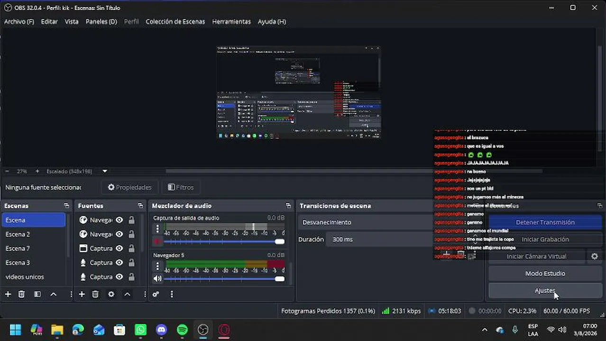Adjust Captura de salida de audio volume slider
The image size is (606, 341).
click(x=224, y=242)
